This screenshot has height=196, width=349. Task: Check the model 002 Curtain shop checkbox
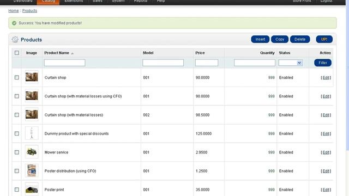click(17, 115)
